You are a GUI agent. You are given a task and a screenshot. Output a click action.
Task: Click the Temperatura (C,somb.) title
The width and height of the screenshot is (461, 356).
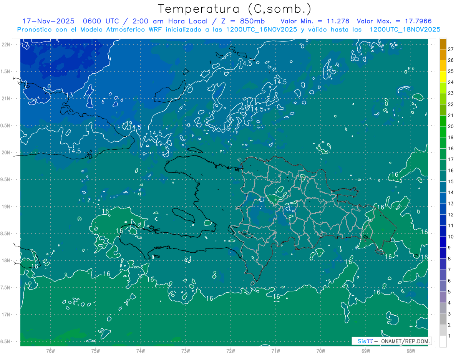[x=234, y=9]
